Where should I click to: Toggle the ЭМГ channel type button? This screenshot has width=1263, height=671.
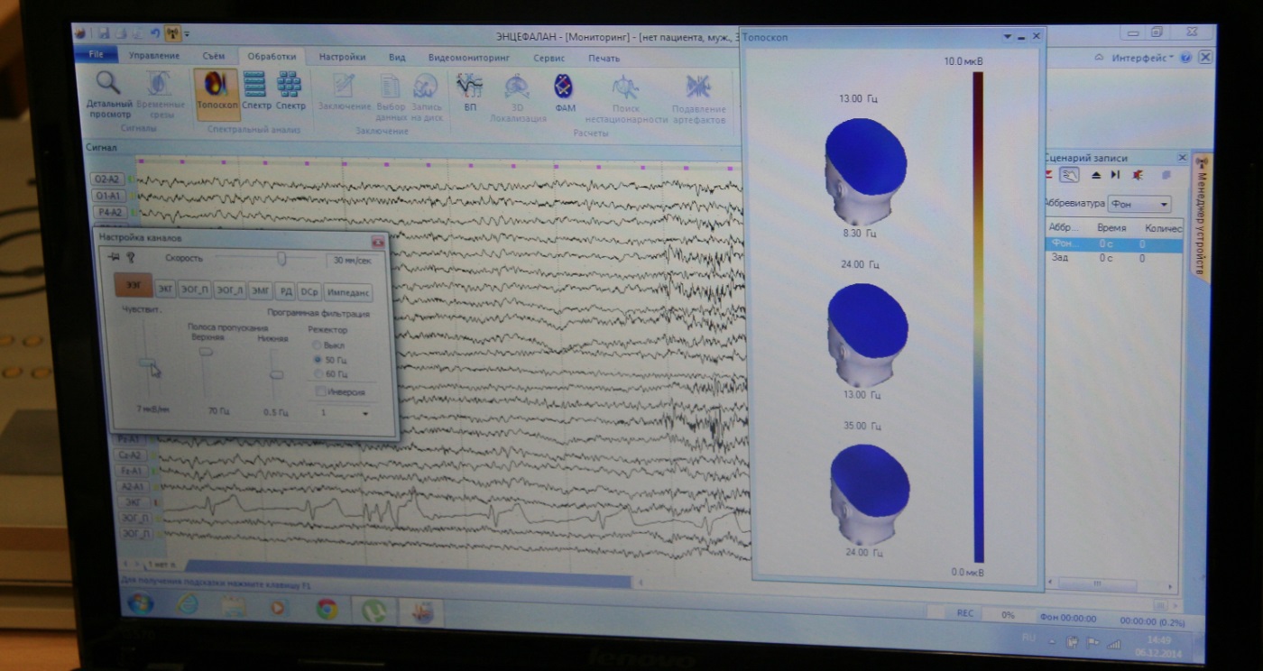click(260, 291)
